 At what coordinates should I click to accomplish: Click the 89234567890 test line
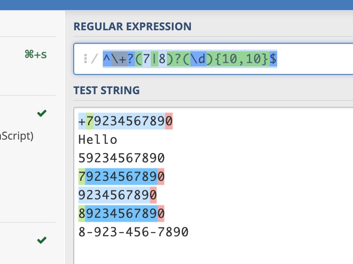coord(121,214)
